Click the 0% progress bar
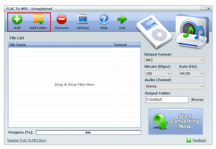The width and height of the screenshot is (216, 149). tap(88, 132)
